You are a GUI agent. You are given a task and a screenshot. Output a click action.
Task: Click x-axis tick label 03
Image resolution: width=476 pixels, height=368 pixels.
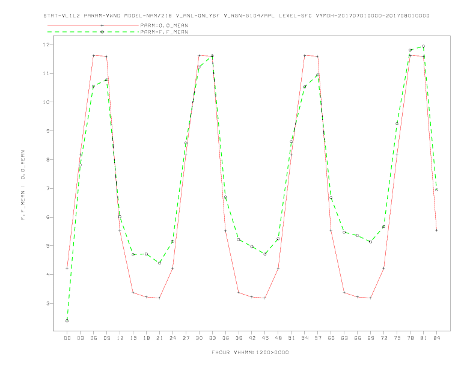pos(80,338)
